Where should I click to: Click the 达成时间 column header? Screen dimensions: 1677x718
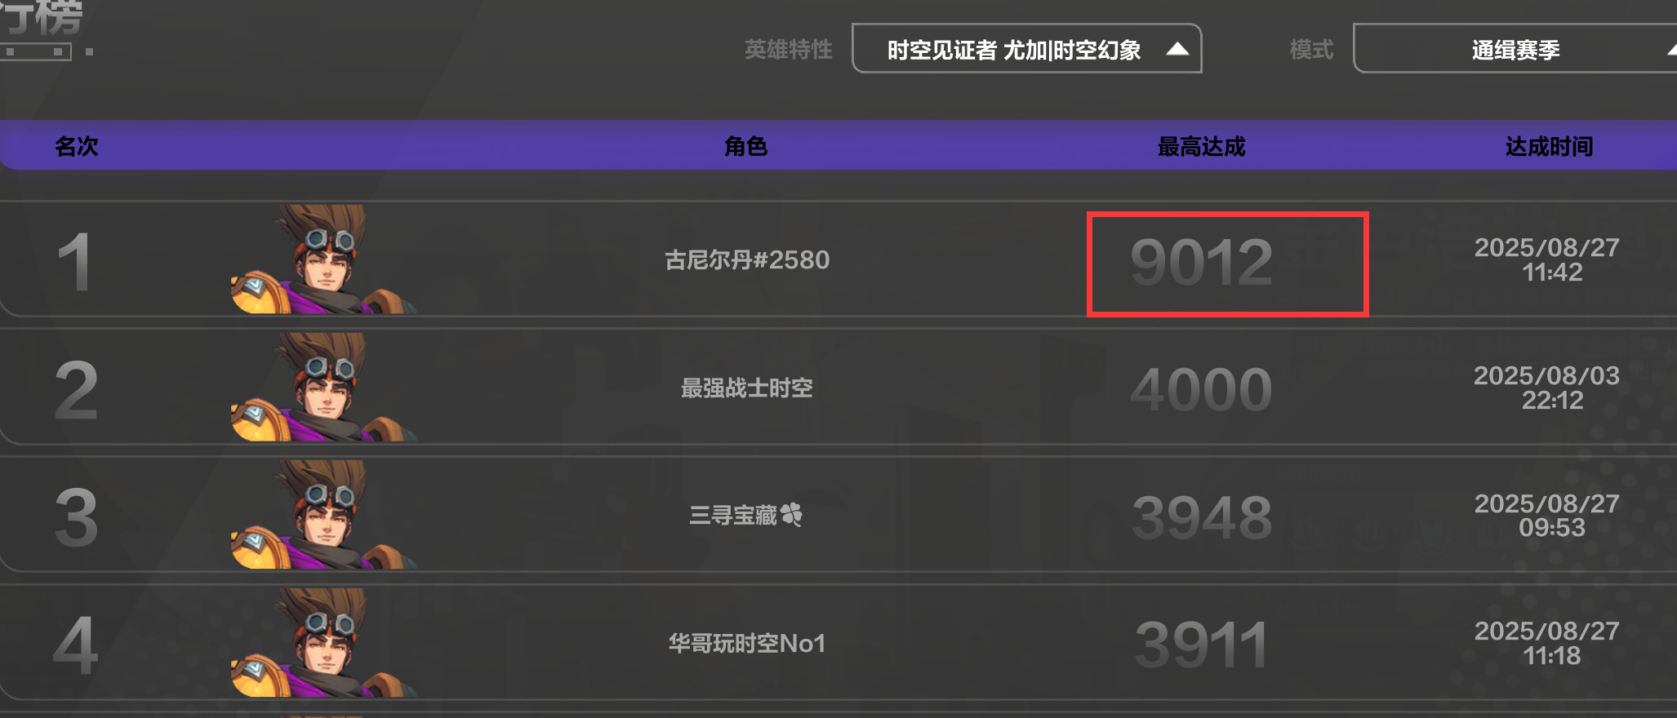click(1549, 146)
